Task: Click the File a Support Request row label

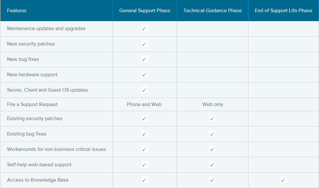Action: pos(32,104)
